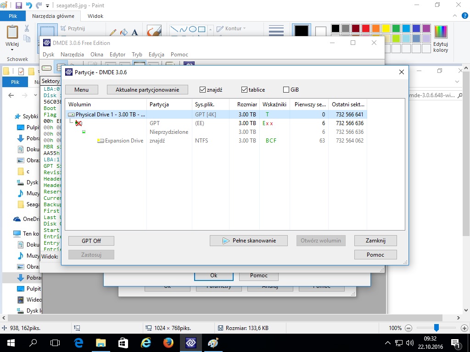
Task: Expand the Wklej paste options arrow
Action: coord(12,49)
